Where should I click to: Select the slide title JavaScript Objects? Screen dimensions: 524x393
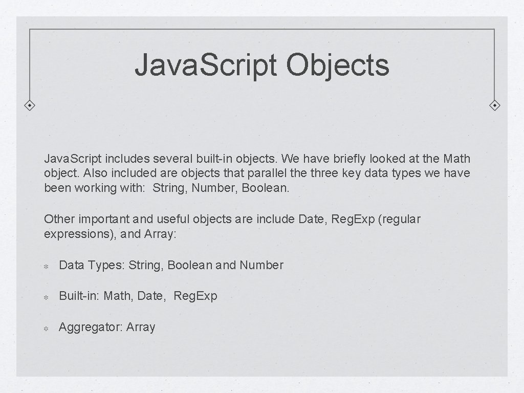(261, 65)
